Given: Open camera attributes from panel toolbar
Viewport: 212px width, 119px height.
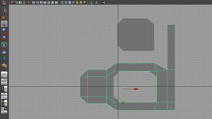Looking at the screenshot, I should tap(16, 2).
